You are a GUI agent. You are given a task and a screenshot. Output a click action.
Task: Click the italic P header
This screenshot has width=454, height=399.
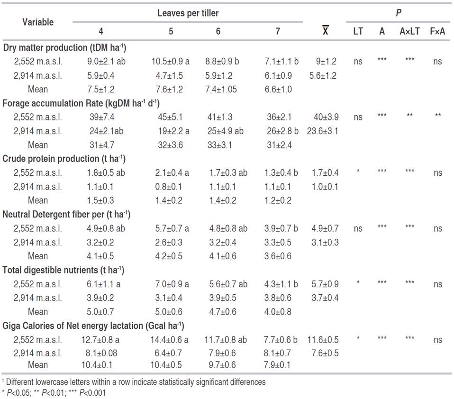coord(399,13)
